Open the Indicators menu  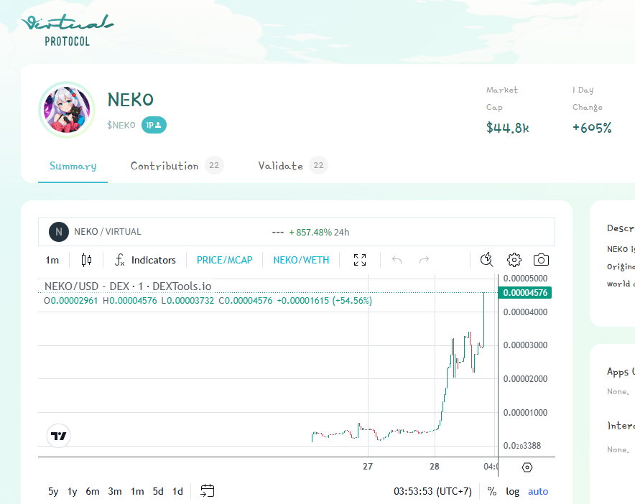(145, 260)
